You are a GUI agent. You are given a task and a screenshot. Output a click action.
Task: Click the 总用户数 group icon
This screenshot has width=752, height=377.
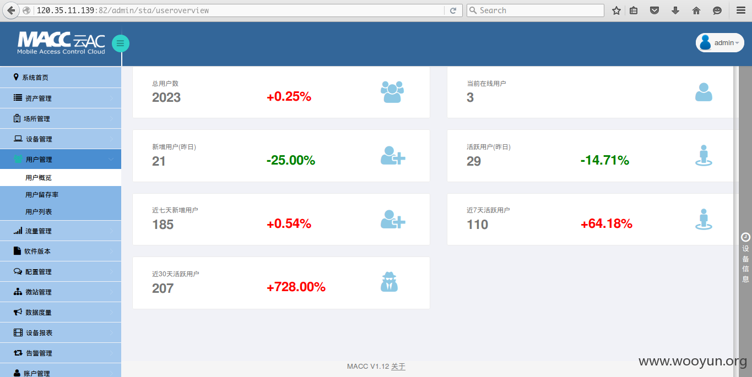click(392, 92)
